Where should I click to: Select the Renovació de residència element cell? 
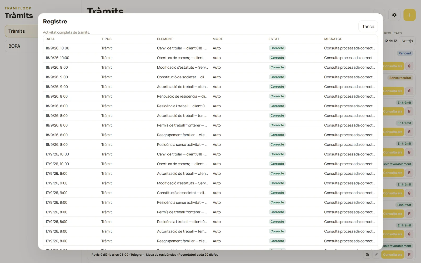click(x=182, y=96)
